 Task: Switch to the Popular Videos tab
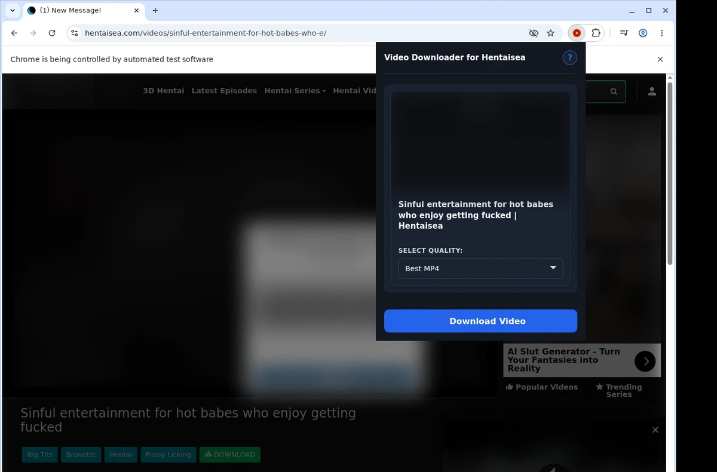(x=542, y=387)
